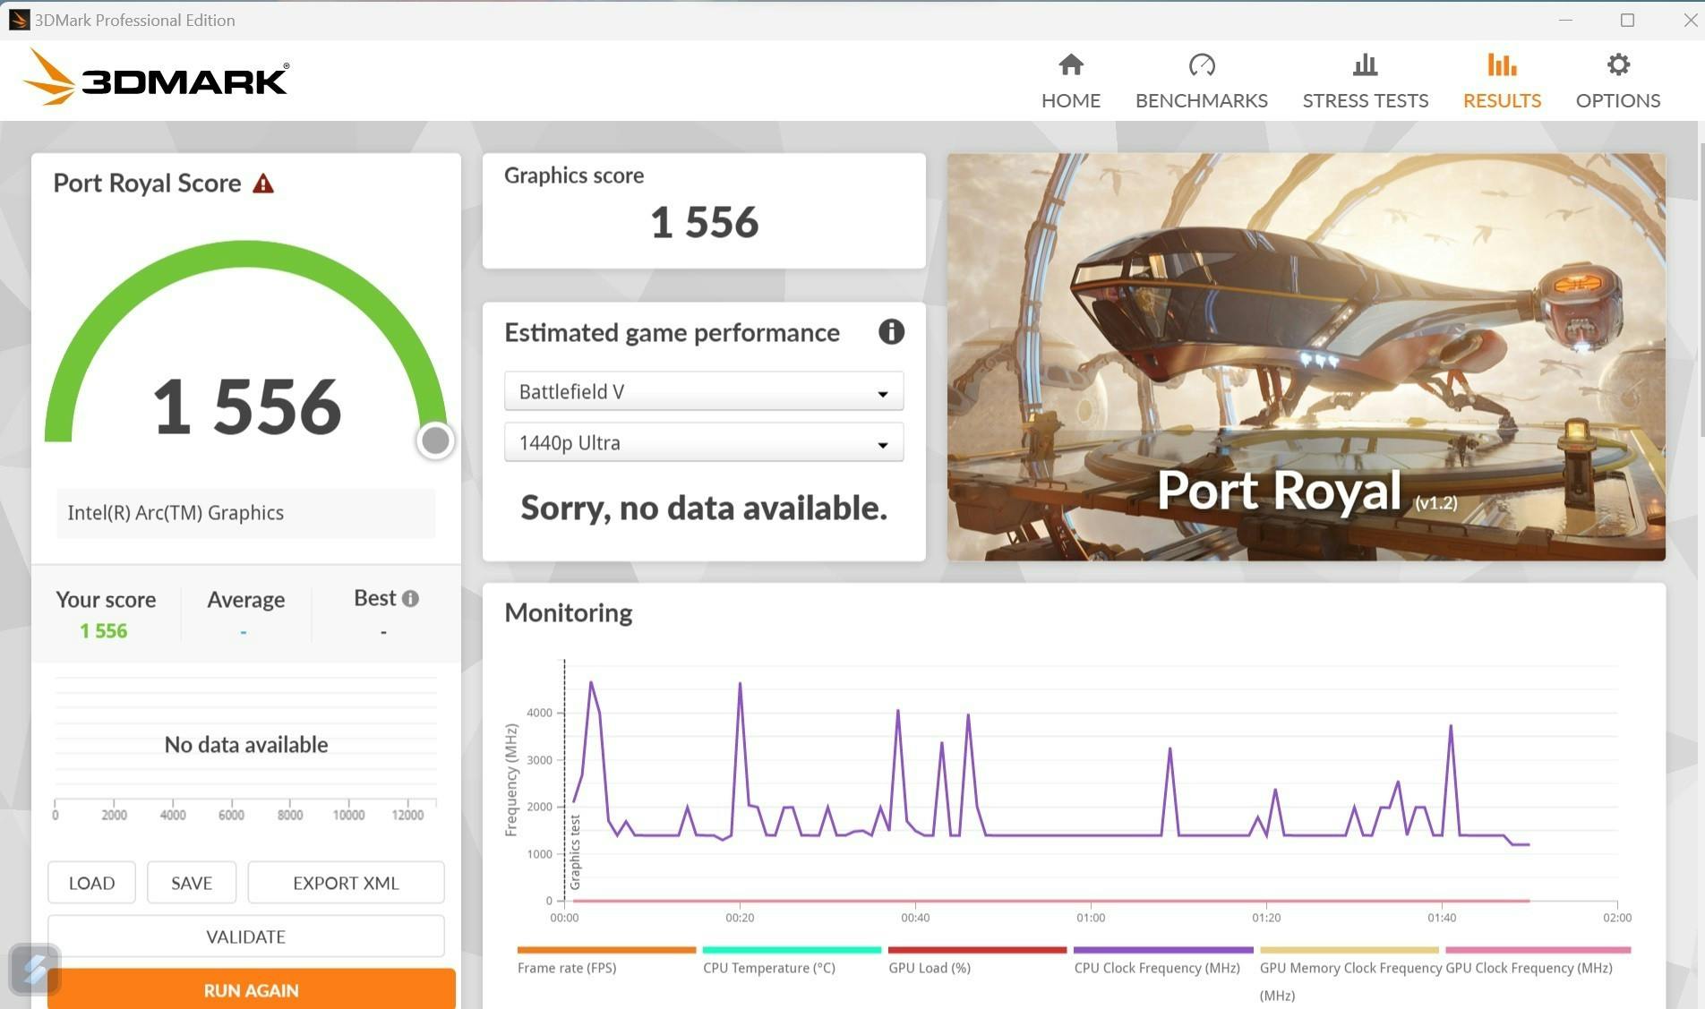Click the Validate button

245,936
